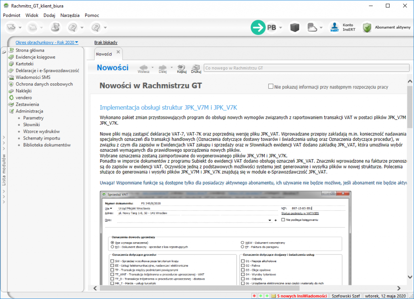
Task: Open vendero module icon
Action: (11, 98)
